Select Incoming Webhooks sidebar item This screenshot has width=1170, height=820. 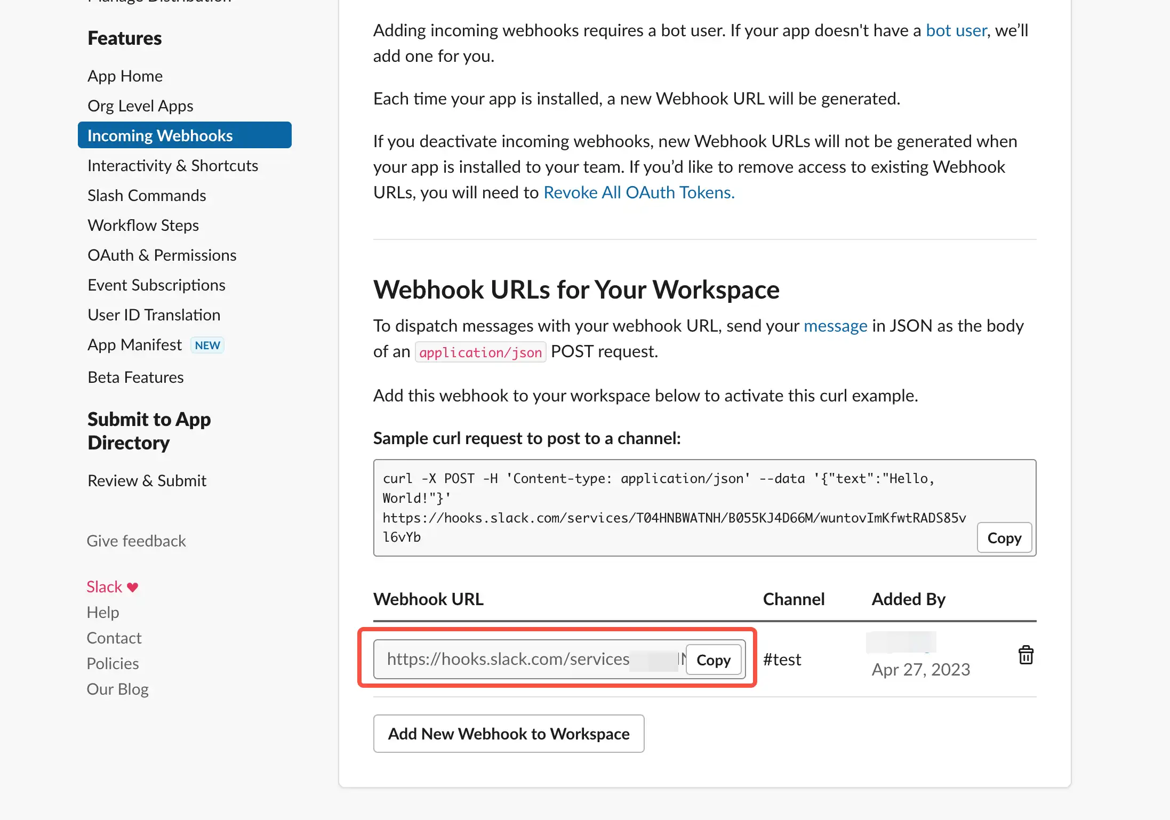tap(185, 135)
